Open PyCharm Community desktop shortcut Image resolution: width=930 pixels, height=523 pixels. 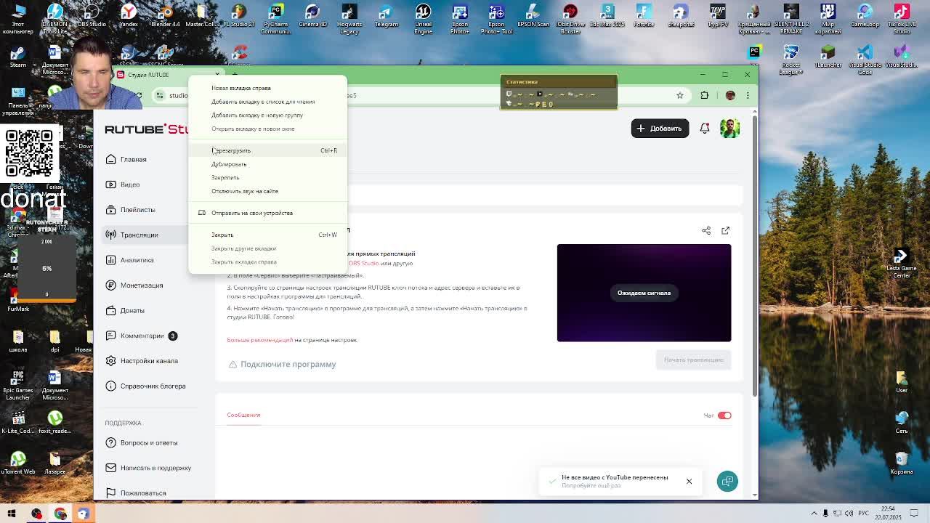point(275,18)
